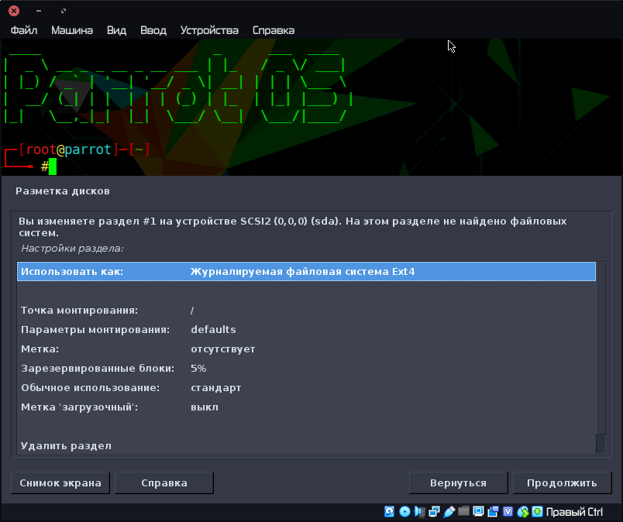Open the Ввод menu
The image size is (623, 522).
pyautogui.click(x=153, y=30)
